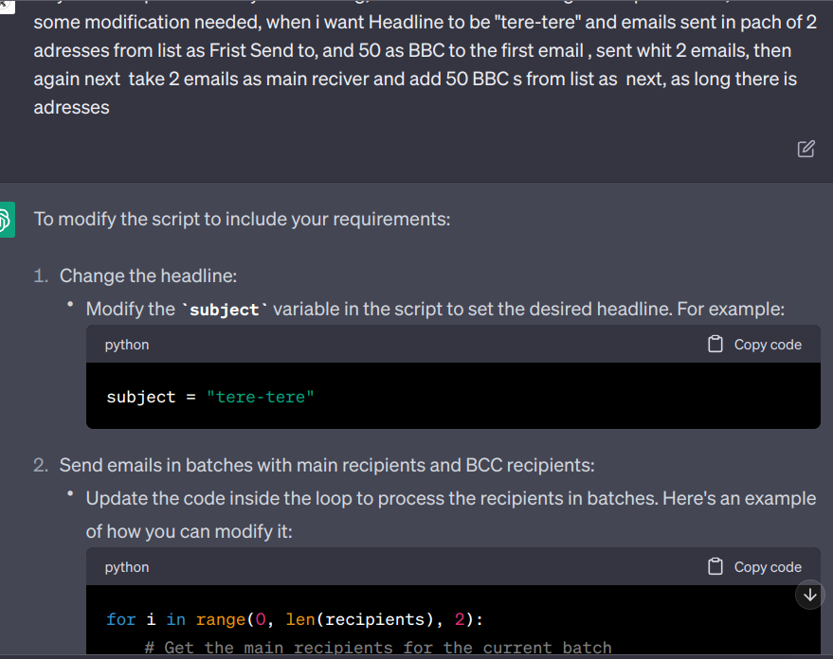833x659 pixels.
Task: Click the "# Get the main recipients" comment line
Action: coord(378,649)
